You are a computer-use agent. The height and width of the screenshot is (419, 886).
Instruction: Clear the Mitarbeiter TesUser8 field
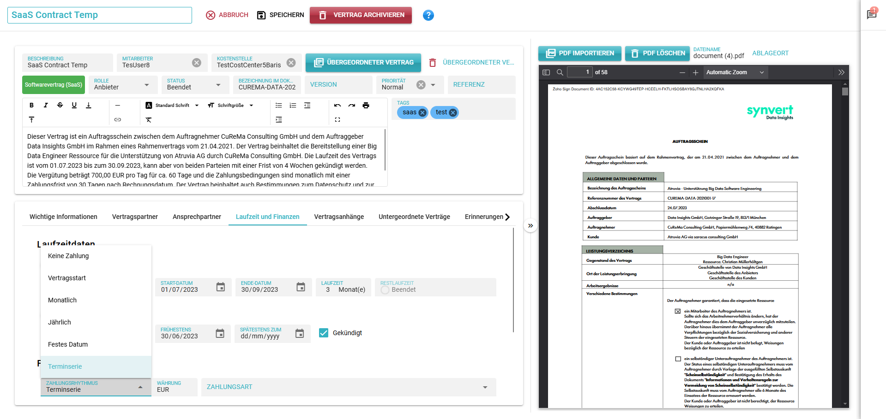click(x=197, y=63)
